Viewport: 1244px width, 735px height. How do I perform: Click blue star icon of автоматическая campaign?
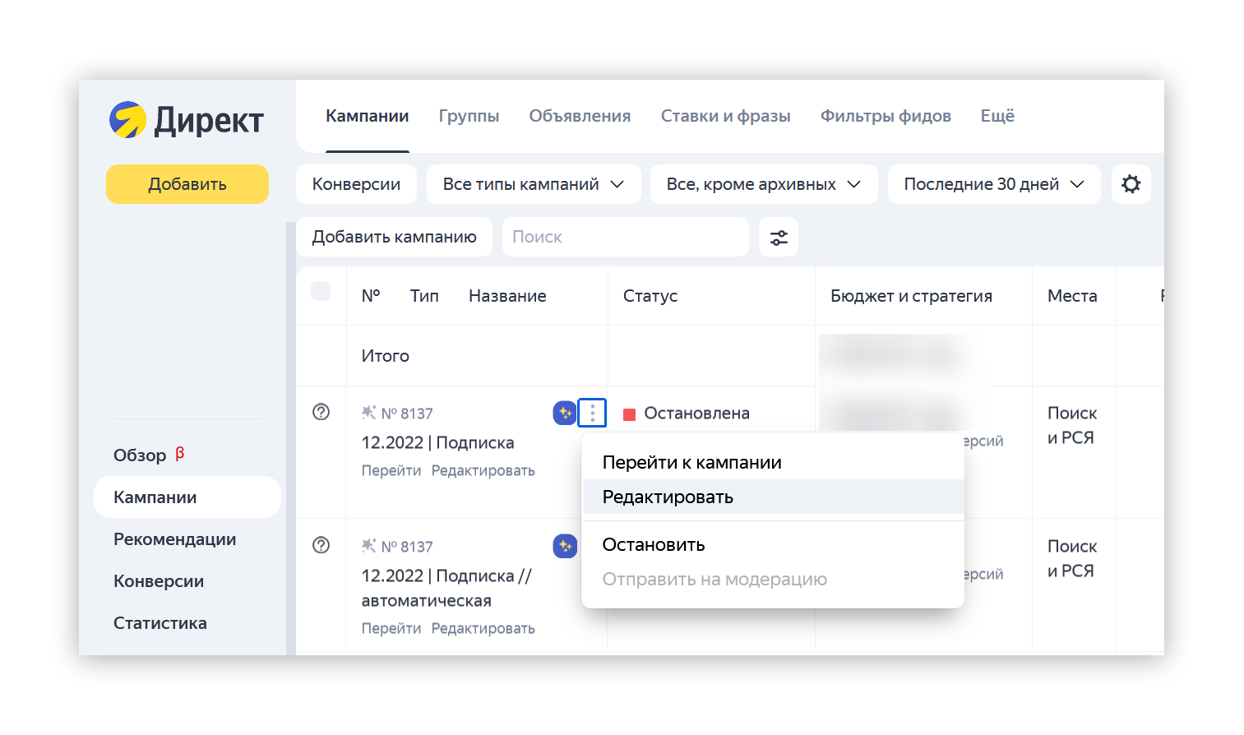565,546
